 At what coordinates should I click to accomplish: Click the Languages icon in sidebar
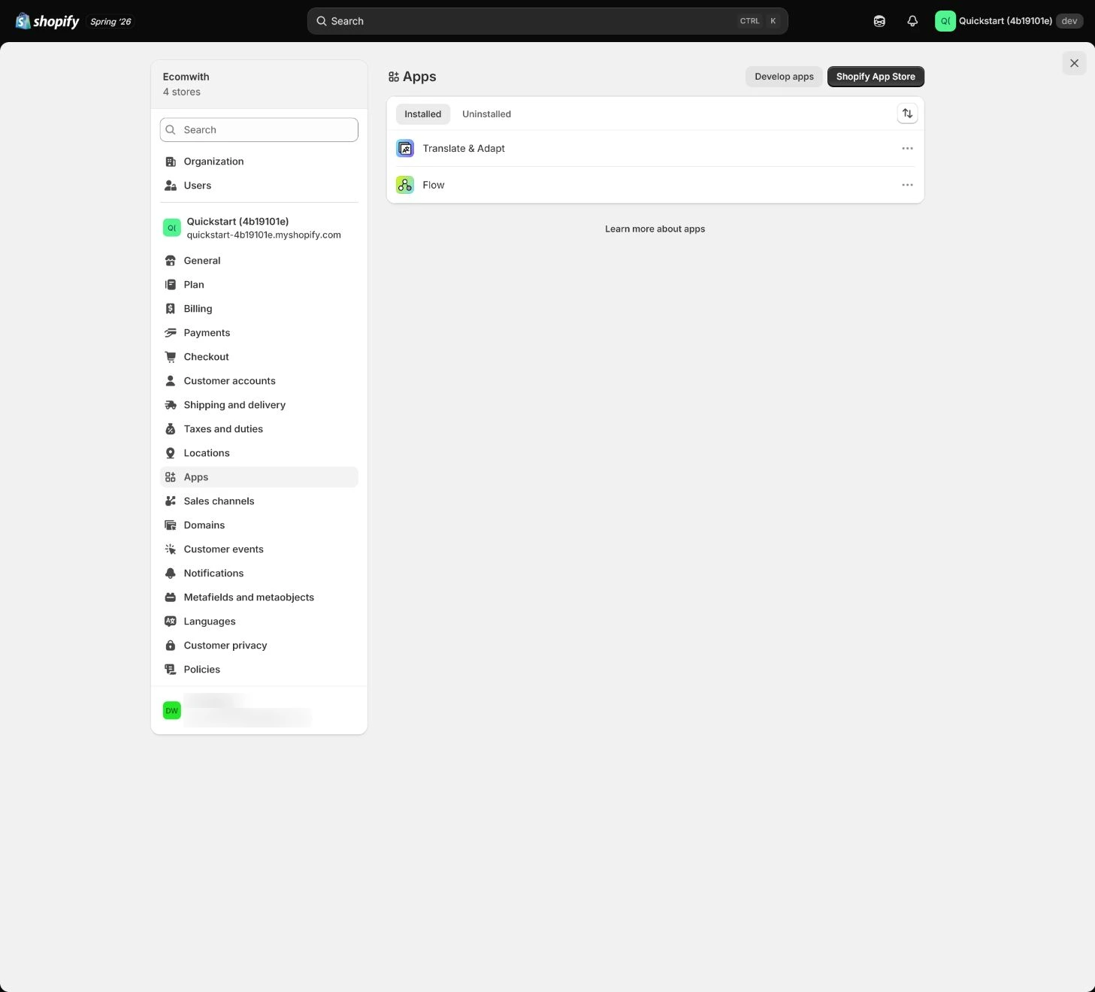click(171, 622)
